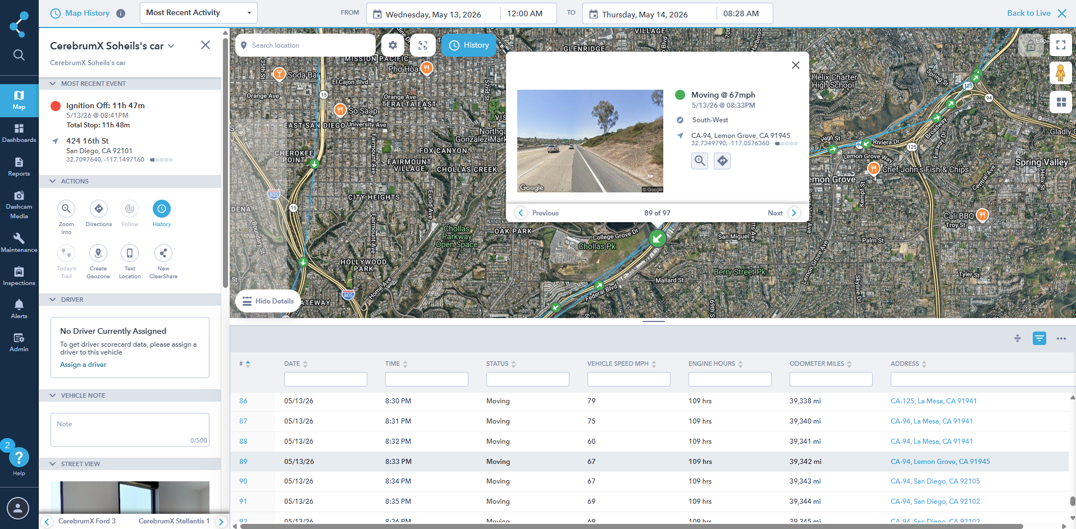Collapse the Actions section
Screen dimensions: 1076x529
53,181
